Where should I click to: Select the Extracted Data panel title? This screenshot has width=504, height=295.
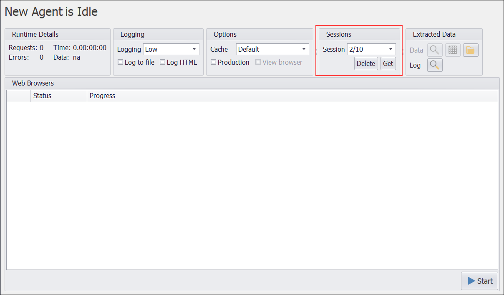point(434,34)
